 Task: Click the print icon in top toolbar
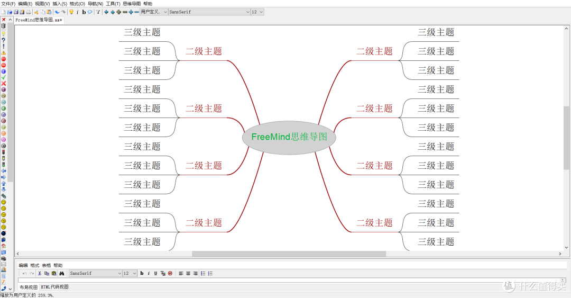(x=29, y=12)
